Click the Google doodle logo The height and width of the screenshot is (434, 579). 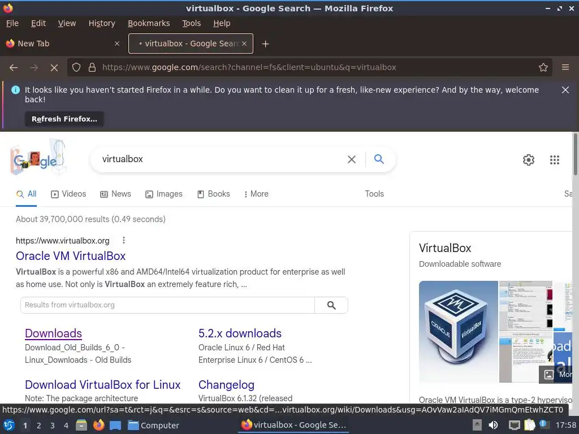point(38,157)
